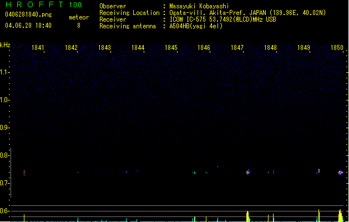Click the A504HB(yagi 4el) antenna text
Image resolution: width=349 pixels, height=222 pixels.
pyautogui.click(x=196, y=26)
